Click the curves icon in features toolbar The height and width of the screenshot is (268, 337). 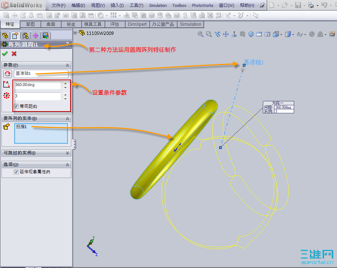(x=241, y=15)
